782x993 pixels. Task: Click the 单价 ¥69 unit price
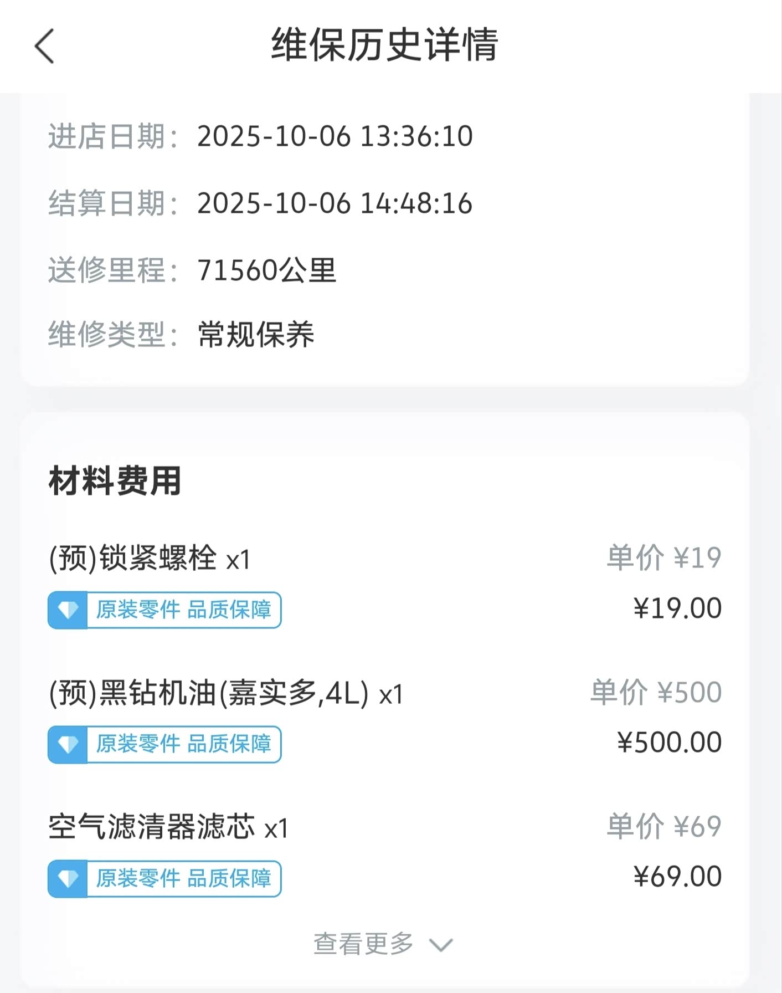coord(664,826)
